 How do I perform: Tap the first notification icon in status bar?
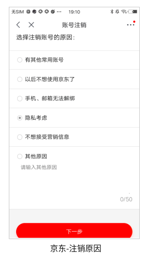point(28,12)
